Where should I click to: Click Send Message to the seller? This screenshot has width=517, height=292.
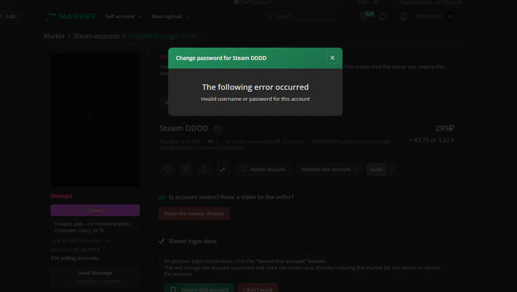pos(95,273)
